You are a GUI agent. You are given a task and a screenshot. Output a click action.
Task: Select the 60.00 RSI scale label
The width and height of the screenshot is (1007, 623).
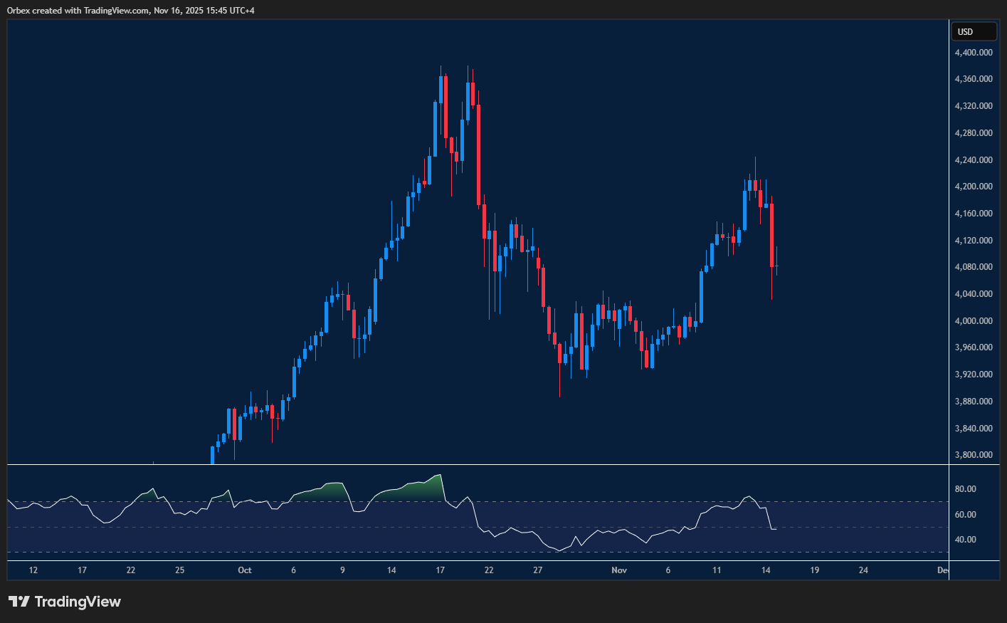(966, 515)
